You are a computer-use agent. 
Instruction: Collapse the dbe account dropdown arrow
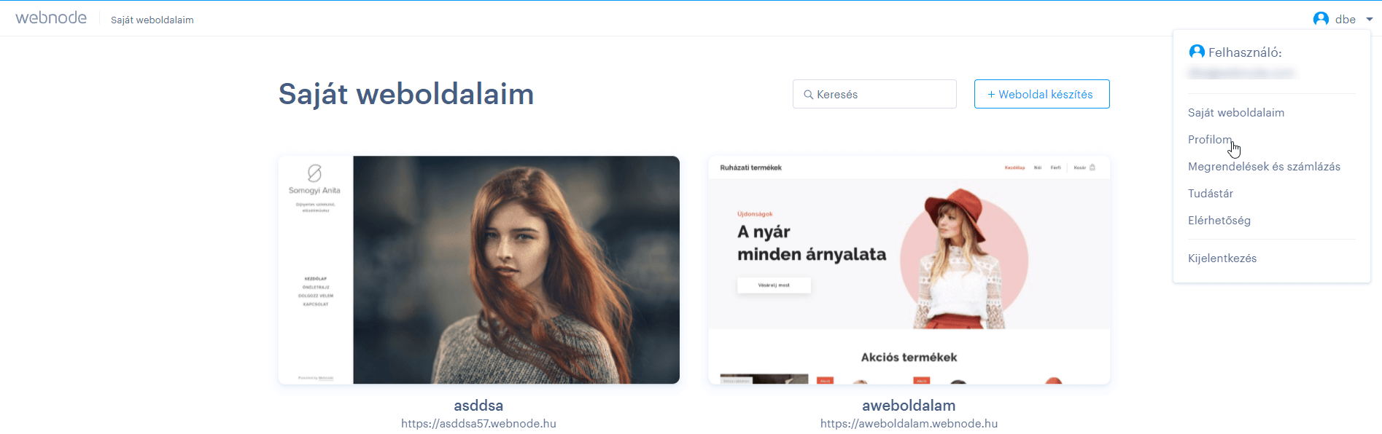pos(1370,20)
